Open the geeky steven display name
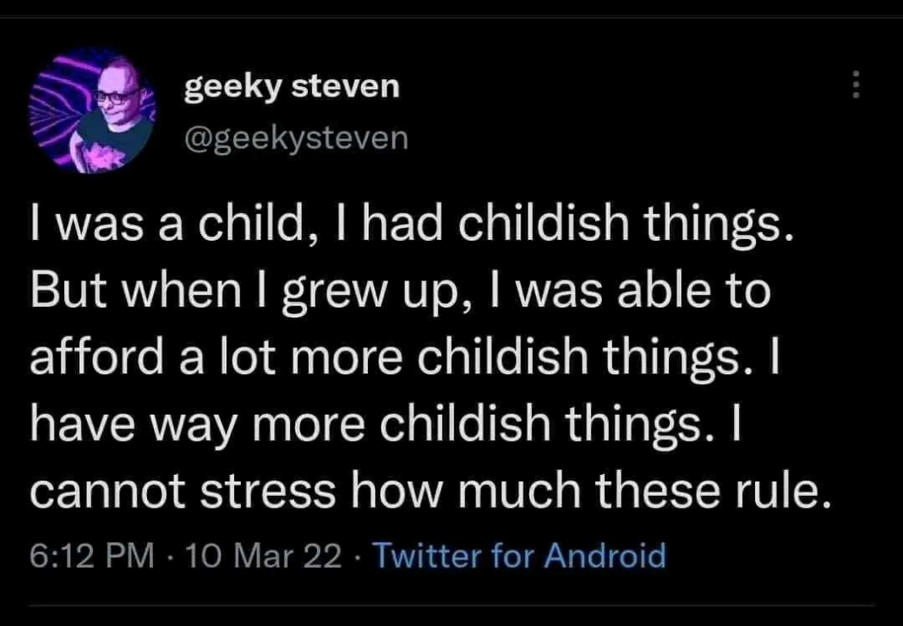The width and height of the screenshot is (903, 626). [x=292, y=85]
